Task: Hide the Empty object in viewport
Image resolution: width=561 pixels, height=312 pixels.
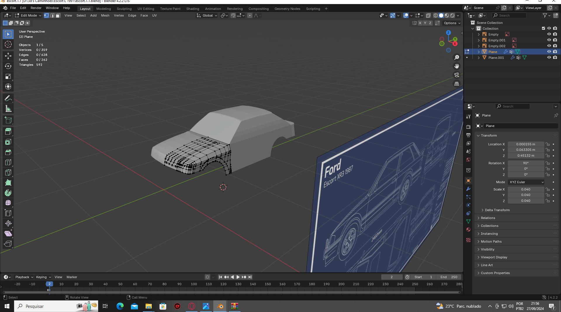Action: tap(549, 34)
